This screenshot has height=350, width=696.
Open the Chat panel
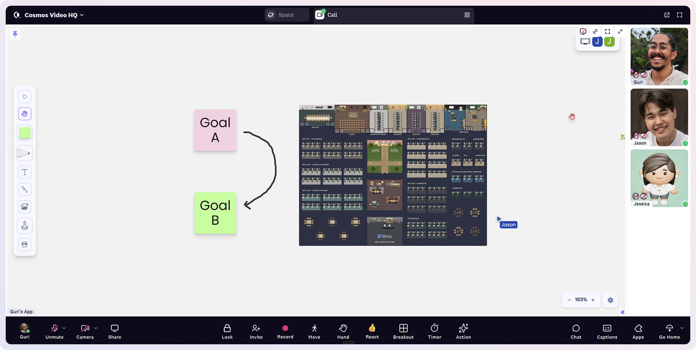coord(576,331)
